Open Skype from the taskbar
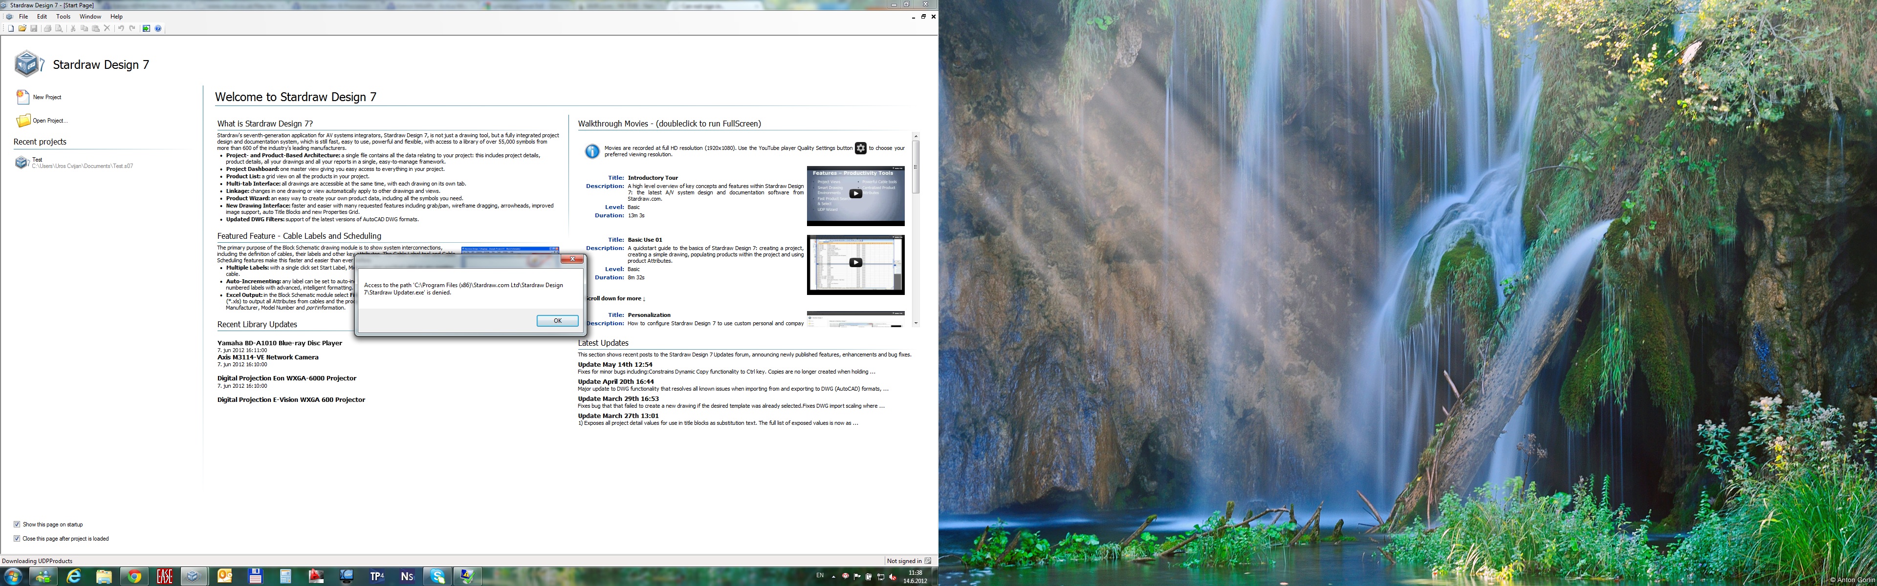 click(x=437, y=576)
